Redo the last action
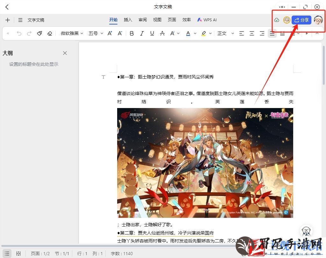Image resolution: width=326 pixels, height=258 pixels. coord(29,33)
